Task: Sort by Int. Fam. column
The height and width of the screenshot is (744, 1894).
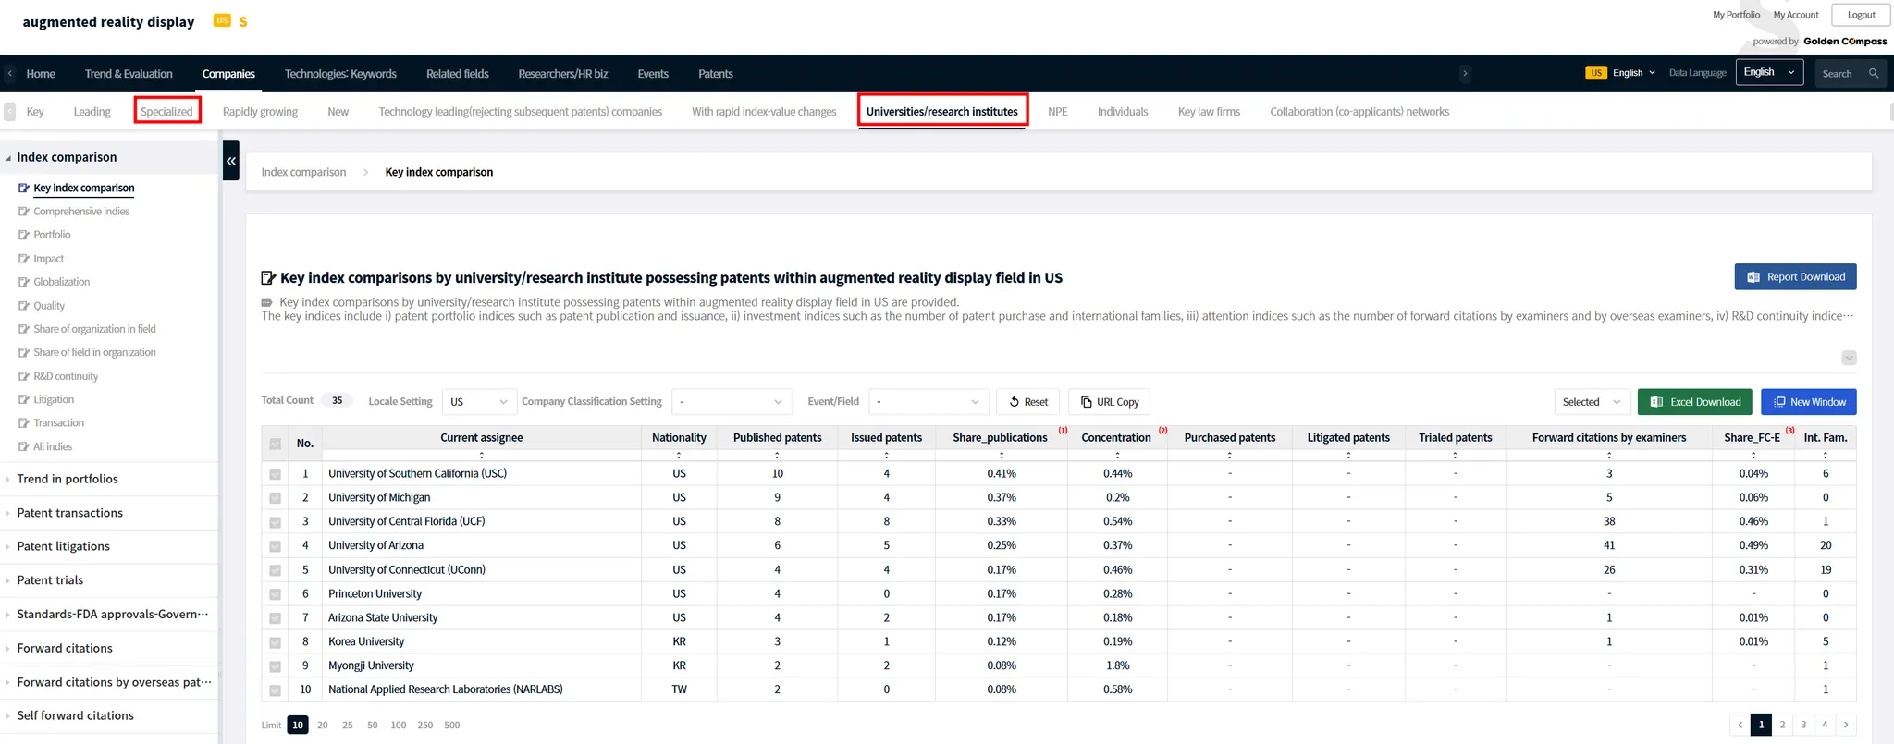Action: pos(1826,455)
